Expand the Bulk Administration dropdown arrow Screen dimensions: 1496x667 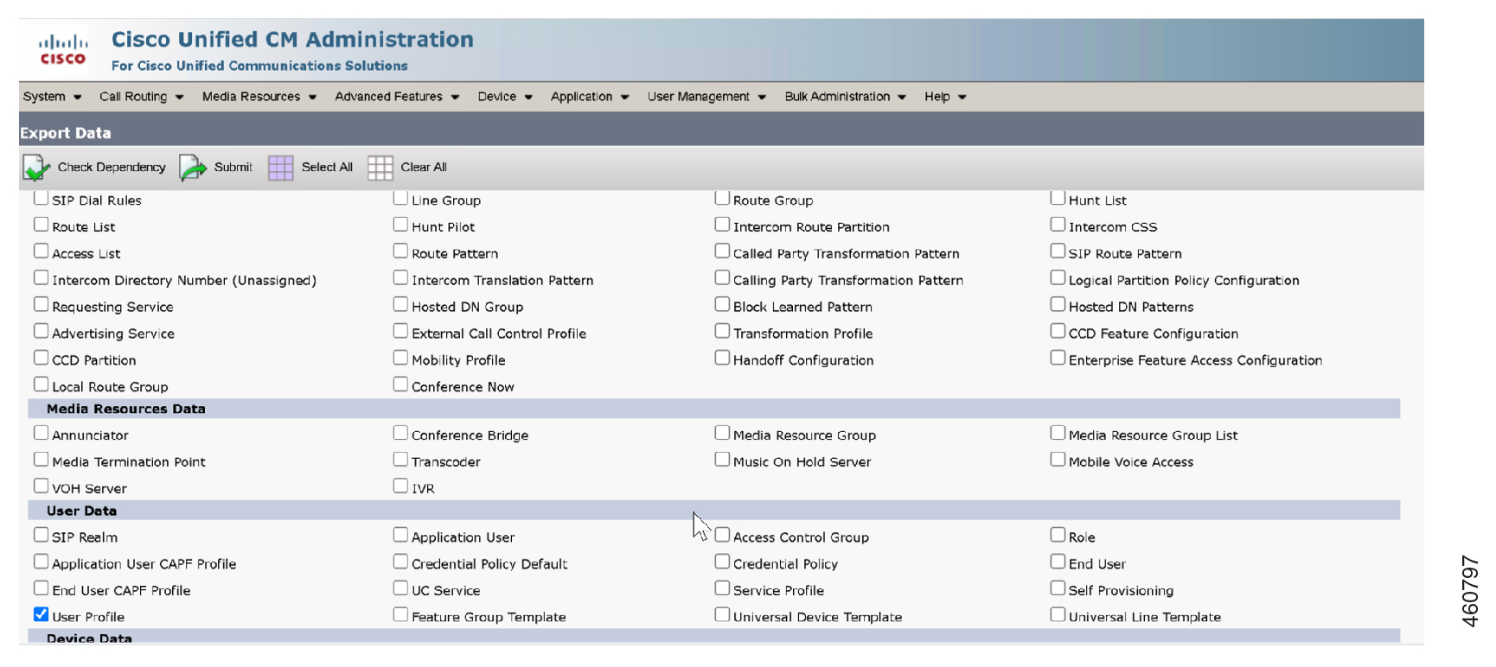(902, 98)
